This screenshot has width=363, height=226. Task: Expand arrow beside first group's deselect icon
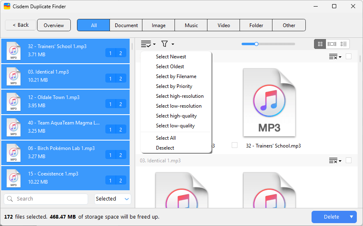point(340,57)
